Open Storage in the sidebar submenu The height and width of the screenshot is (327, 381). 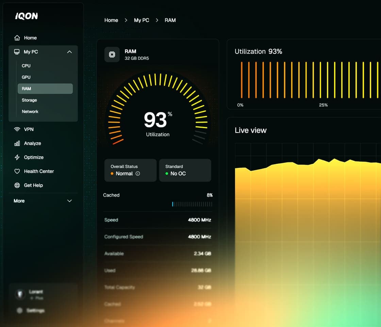coord(29,100)
